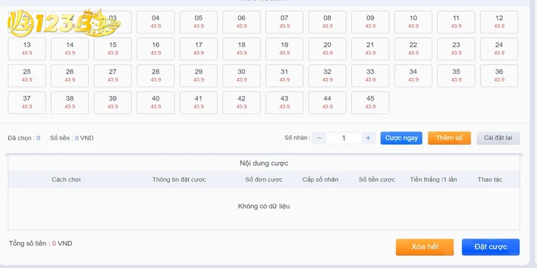Choose the 34 number box

(413, 76)
